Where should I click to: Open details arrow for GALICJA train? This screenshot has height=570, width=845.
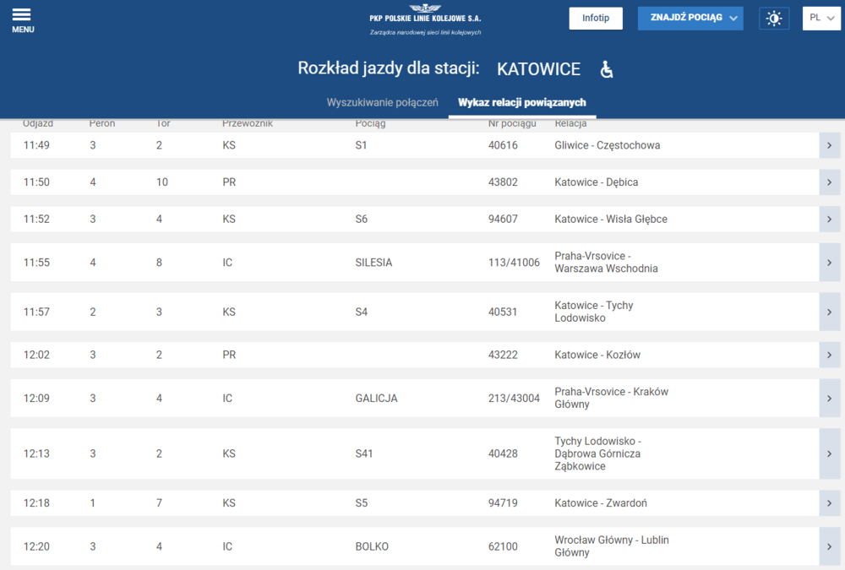830,399
